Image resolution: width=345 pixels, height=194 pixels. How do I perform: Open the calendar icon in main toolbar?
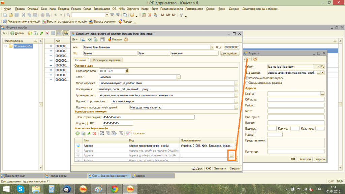coord(150,15)
